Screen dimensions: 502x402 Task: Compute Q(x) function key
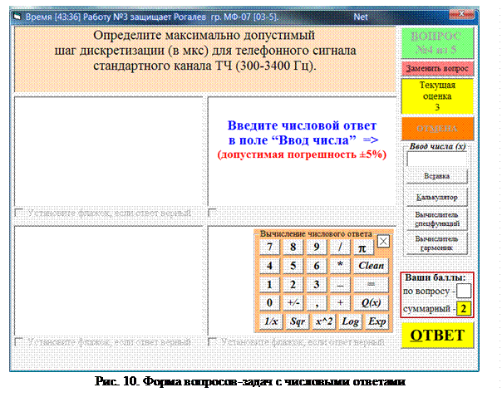tap(371, 302)
